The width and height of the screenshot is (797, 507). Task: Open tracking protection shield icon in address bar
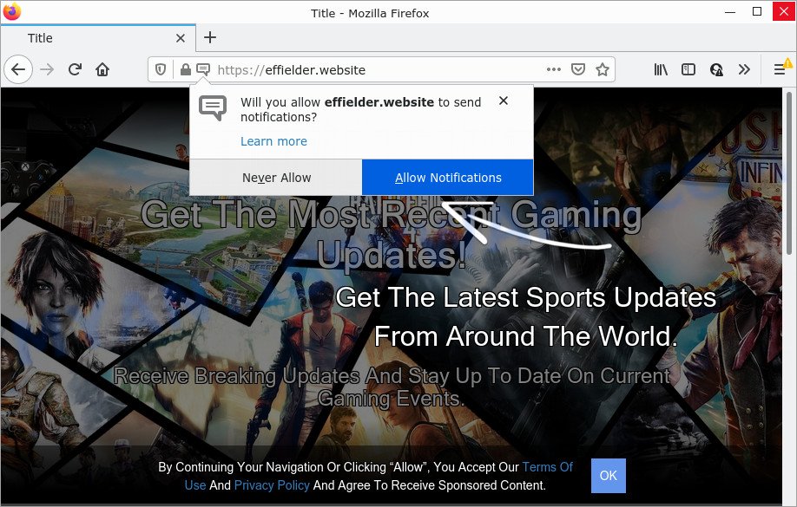(161, 69)
